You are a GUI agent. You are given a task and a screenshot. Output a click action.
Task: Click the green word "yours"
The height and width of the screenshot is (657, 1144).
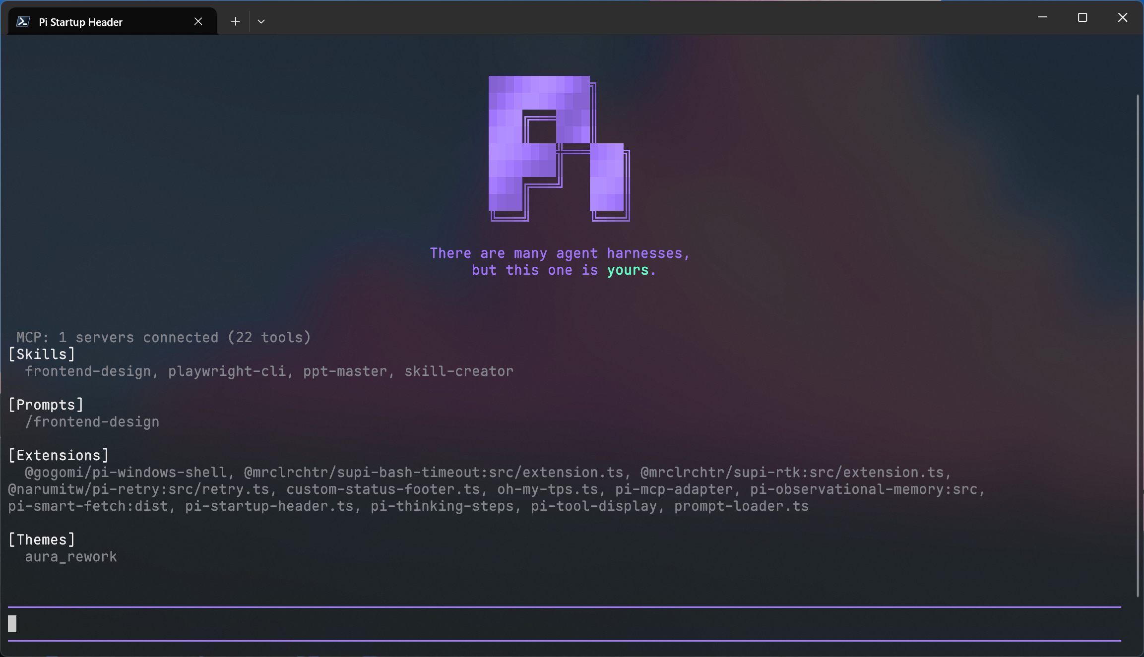coord(628,270)
